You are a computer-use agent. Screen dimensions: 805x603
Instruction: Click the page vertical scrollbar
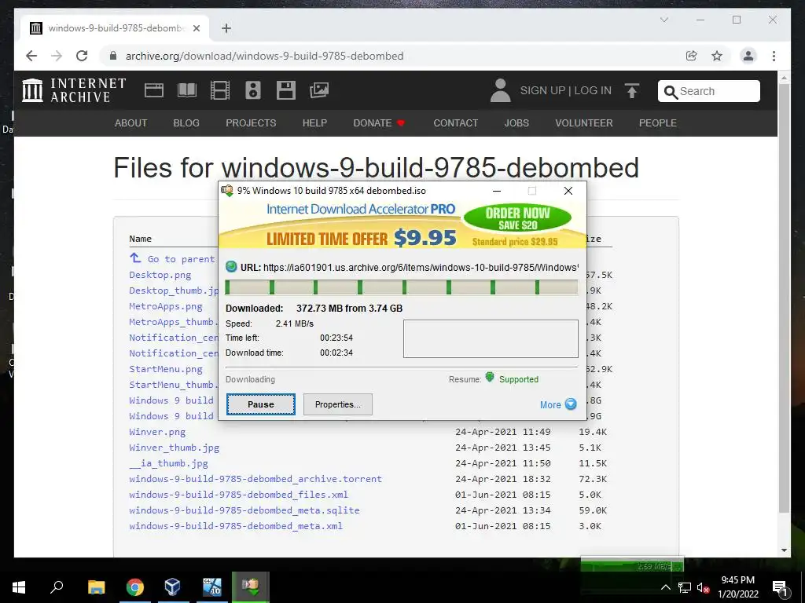tap(784, 298)
